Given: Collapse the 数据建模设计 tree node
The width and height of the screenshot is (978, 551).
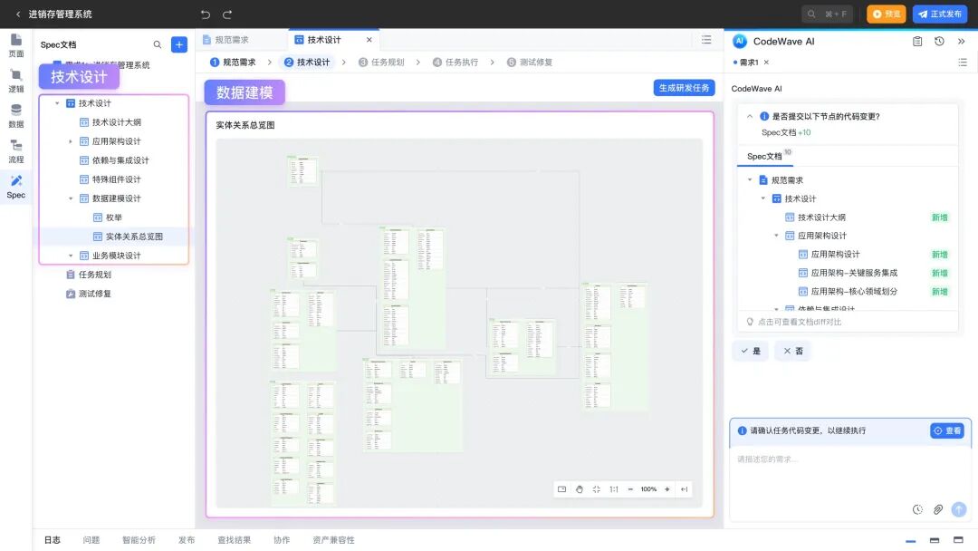Looking at the screenshot, I should tap(71, 198).
